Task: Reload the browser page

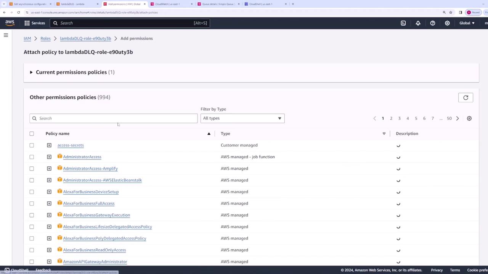Action: [x=18, y=13]
